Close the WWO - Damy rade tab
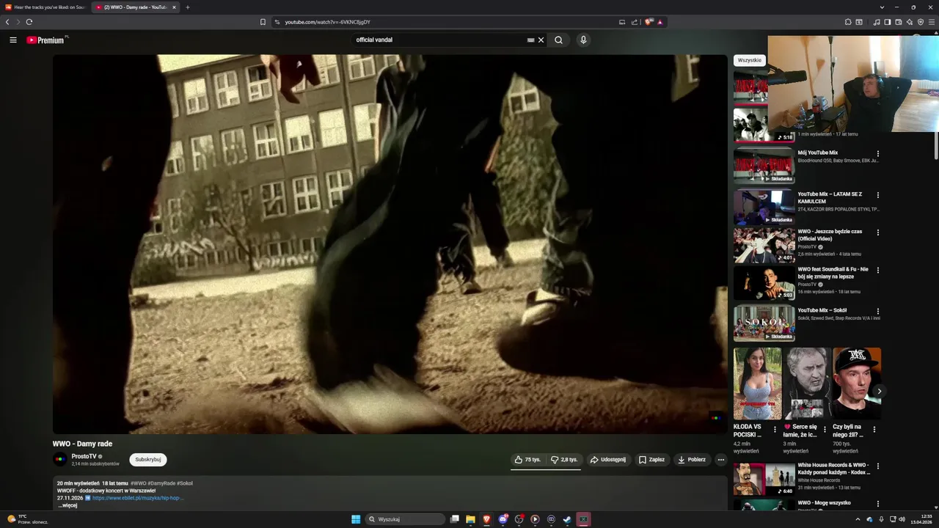Viewport: 939px width, 528px height. coord(174,7)
